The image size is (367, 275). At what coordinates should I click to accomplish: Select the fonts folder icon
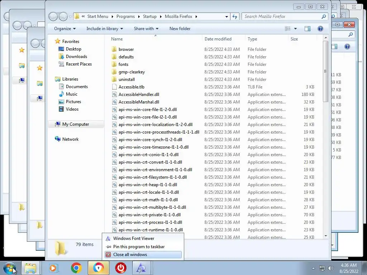point(114,64)
